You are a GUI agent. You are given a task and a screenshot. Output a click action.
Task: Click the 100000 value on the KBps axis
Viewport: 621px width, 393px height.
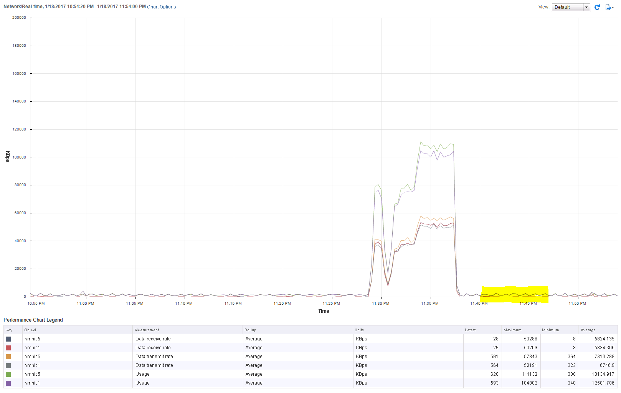[x=19, y=157]
